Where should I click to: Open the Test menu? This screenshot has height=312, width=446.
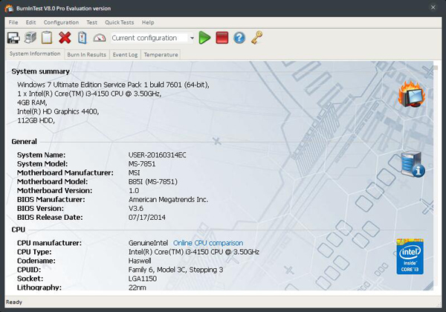click(x=91, y=22)
